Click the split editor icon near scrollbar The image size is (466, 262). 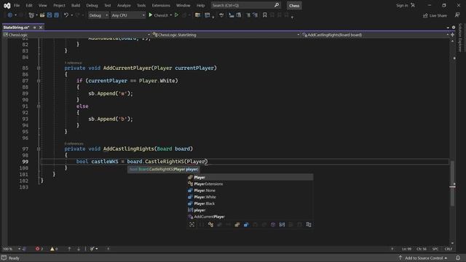pos(452,35)
